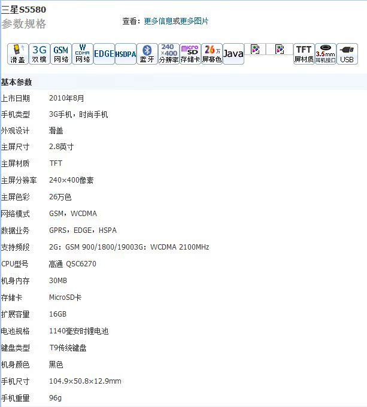Click the 主屏分辨率 label
367x407 pixels.
(19, 180)
